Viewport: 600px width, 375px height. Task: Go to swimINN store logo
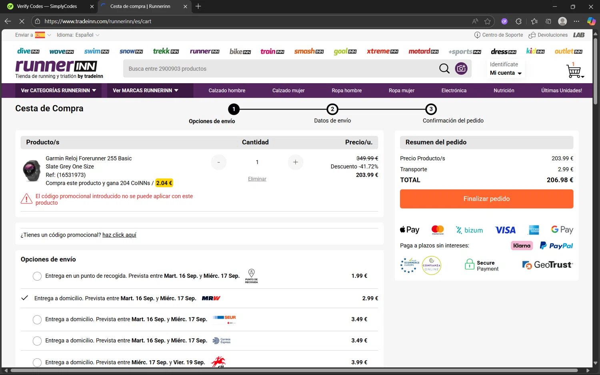(96, 51)
